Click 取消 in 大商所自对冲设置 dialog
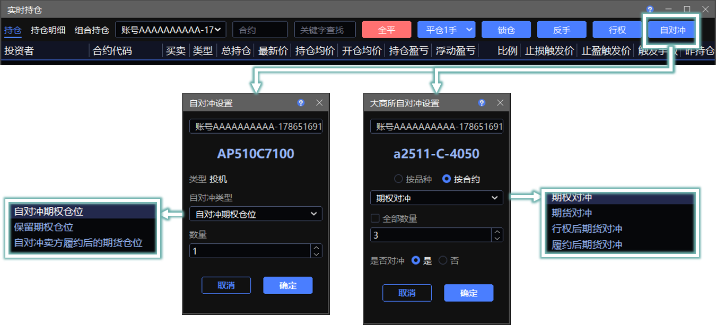Image resolution: width=716 pixels, height=325 pixels. coord(407,293)
